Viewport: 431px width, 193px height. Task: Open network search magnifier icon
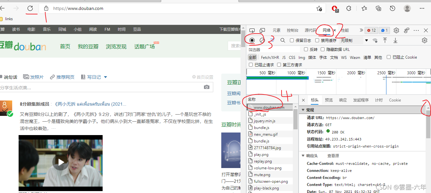tap(283, 40)
